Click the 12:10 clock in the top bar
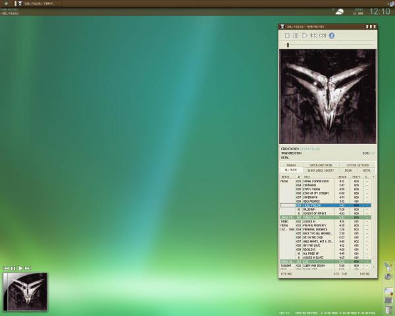395x316 pixels. [x=380, y=11]
